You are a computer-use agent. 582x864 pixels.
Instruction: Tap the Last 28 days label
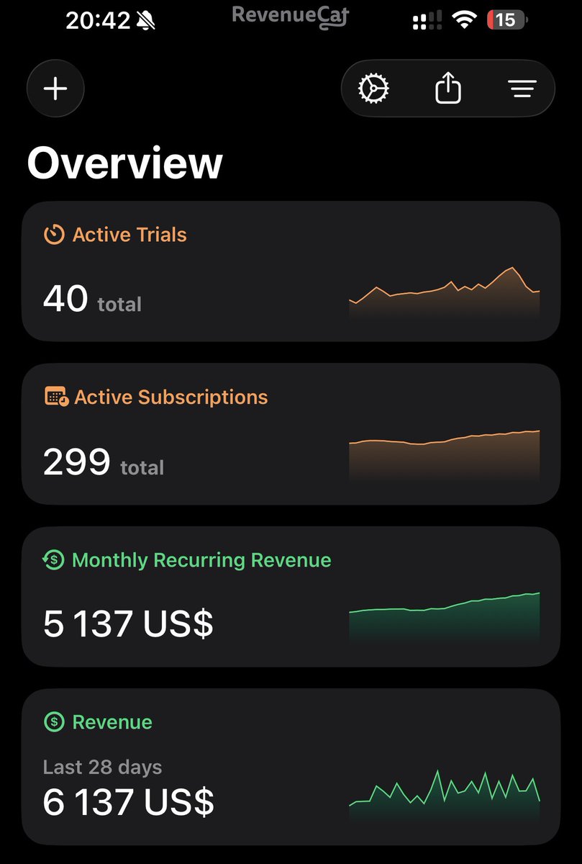click(102, 768)
